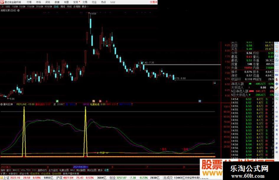
Task: Open the 资金分布 tab
Action: [24, 173]
